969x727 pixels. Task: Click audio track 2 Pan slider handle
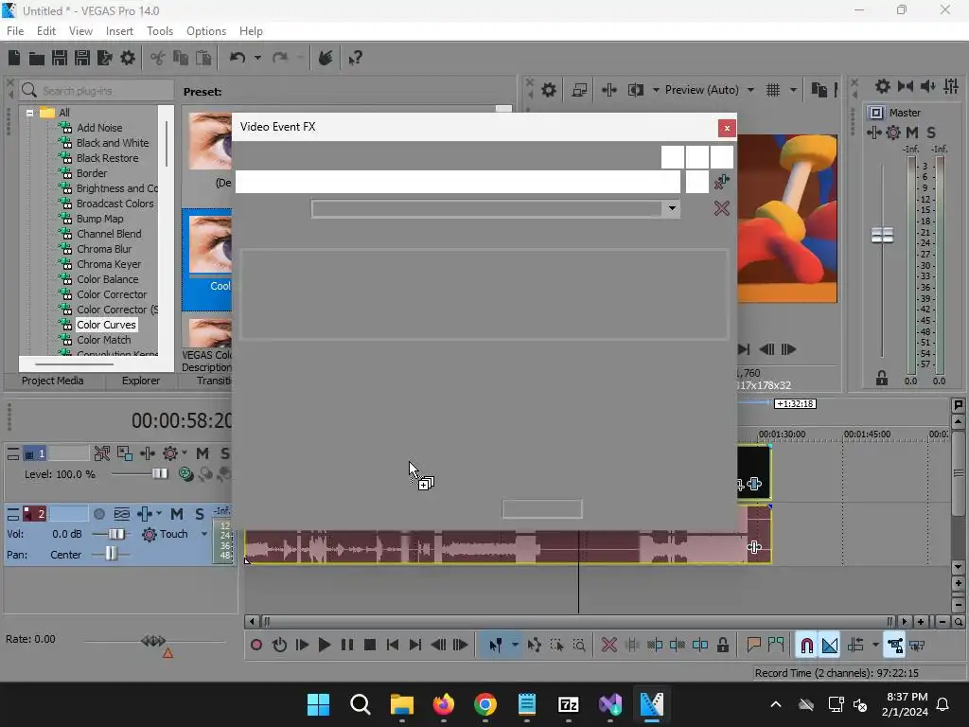[111, 553]
